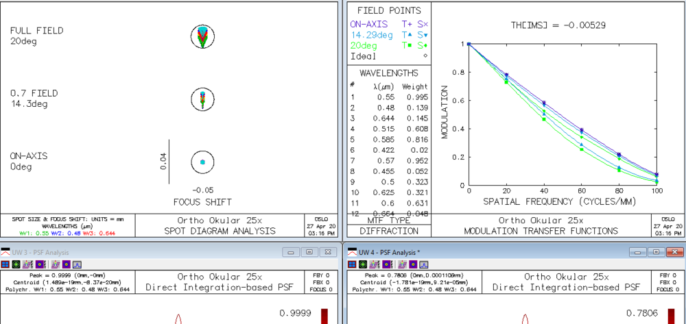Select first PSF surface plot icon in UW 3

27,264
